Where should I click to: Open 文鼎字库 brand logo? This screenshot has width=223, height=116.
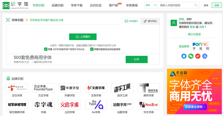[96, 88]
